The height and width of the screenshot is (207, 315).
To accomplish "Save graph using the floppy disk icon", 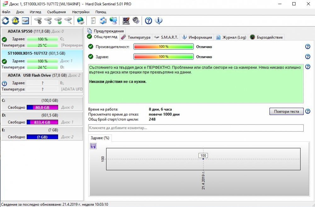I will (93, 146).
